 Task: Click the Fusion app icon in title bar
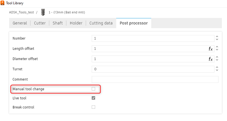click(3, 3)
